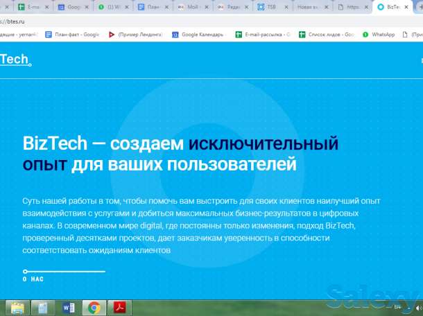This screenshot has height=316, width=423.
Task: Click the EN language indicator in tray
Action: tap(397, 307)
